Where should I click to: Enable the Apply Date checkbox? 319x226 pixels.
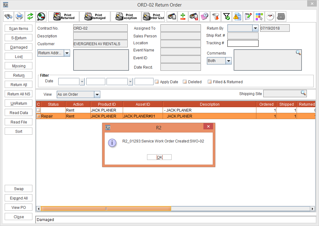[x=157, y=81]
